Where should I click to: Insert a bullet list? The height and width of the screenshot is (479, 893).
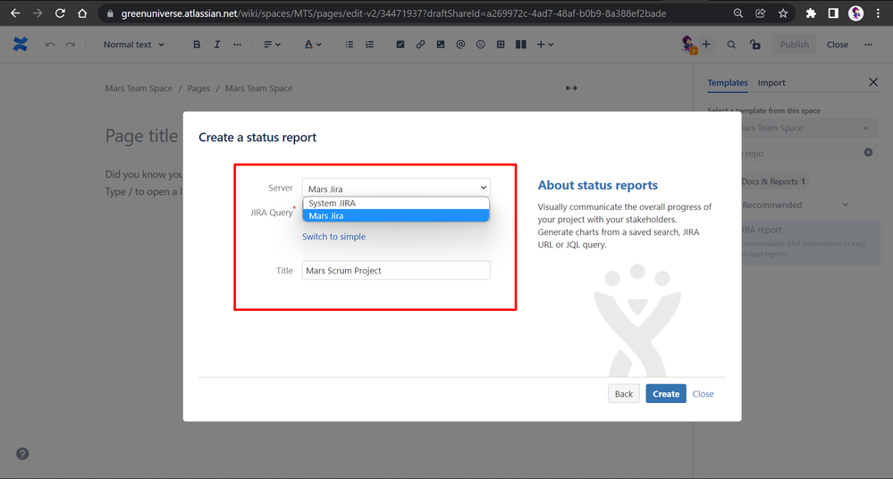click(x=350, y=45)
